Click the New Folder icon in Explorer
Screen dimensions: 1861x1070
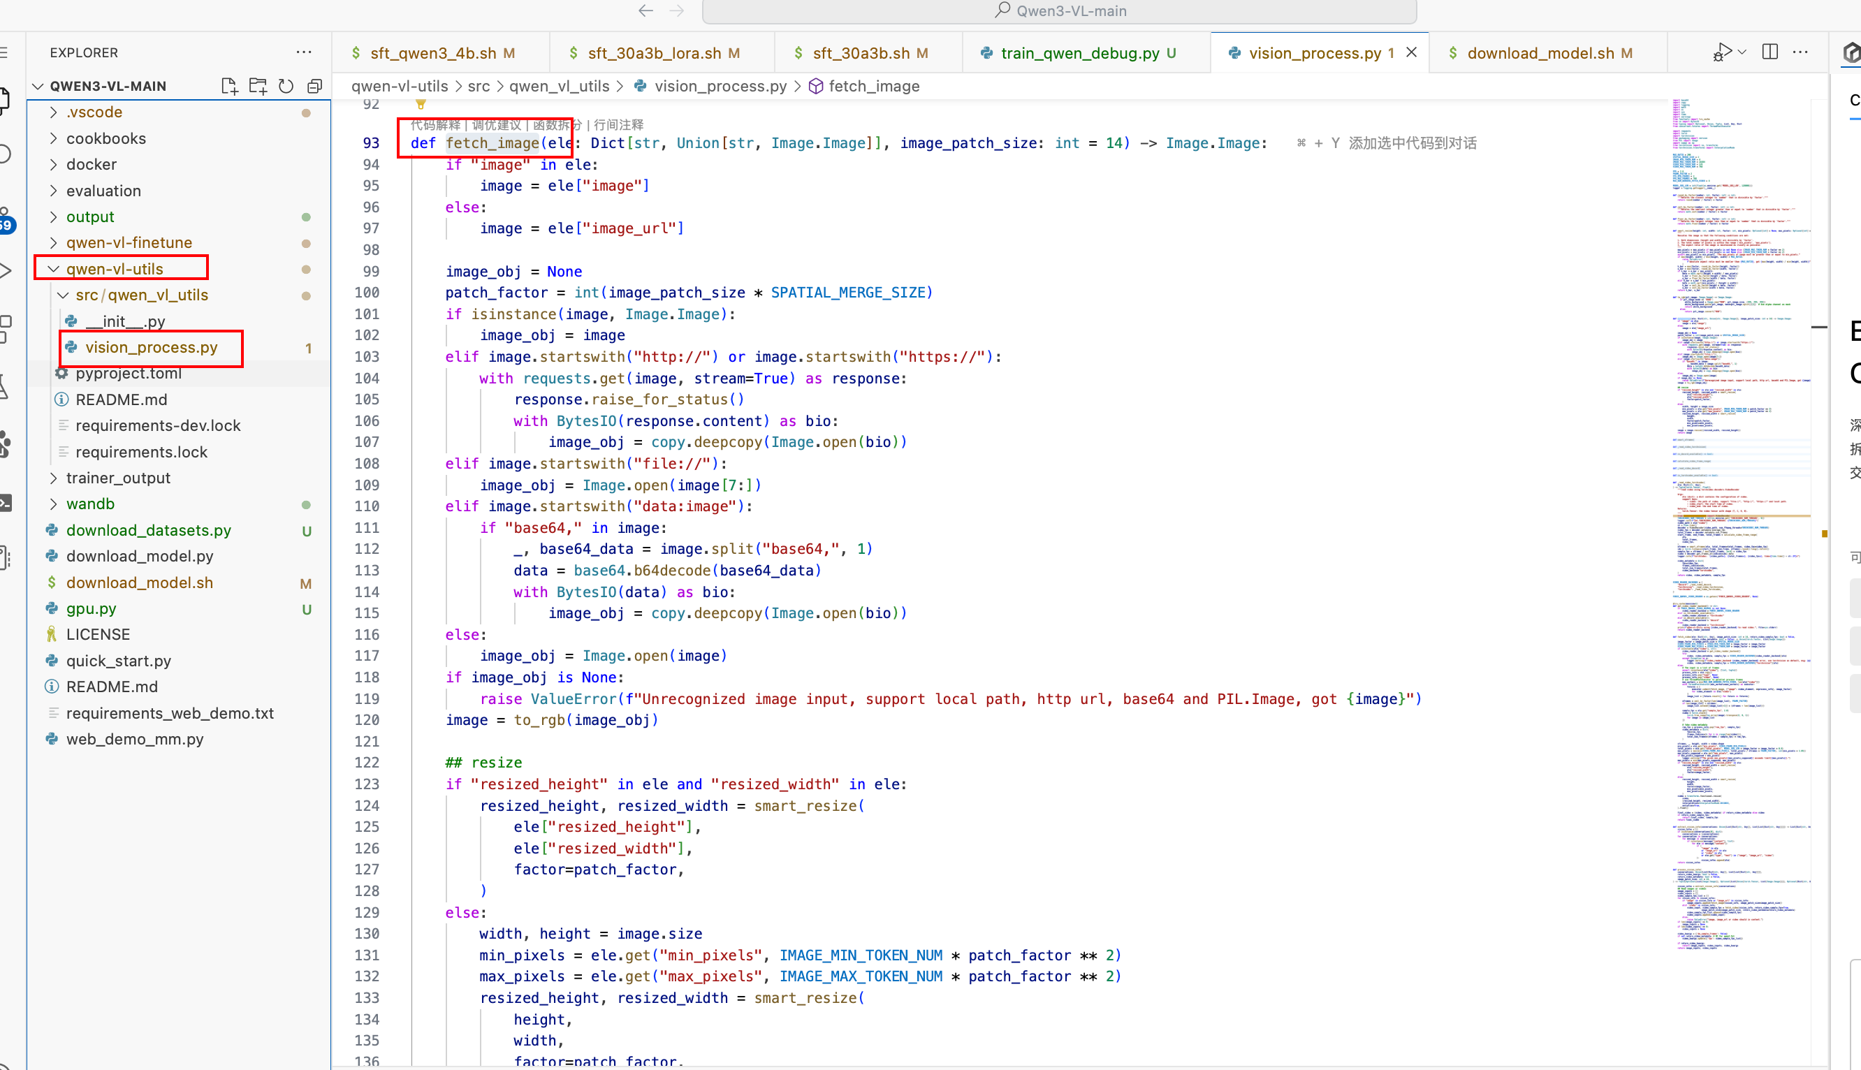click(x=257, y=86)
